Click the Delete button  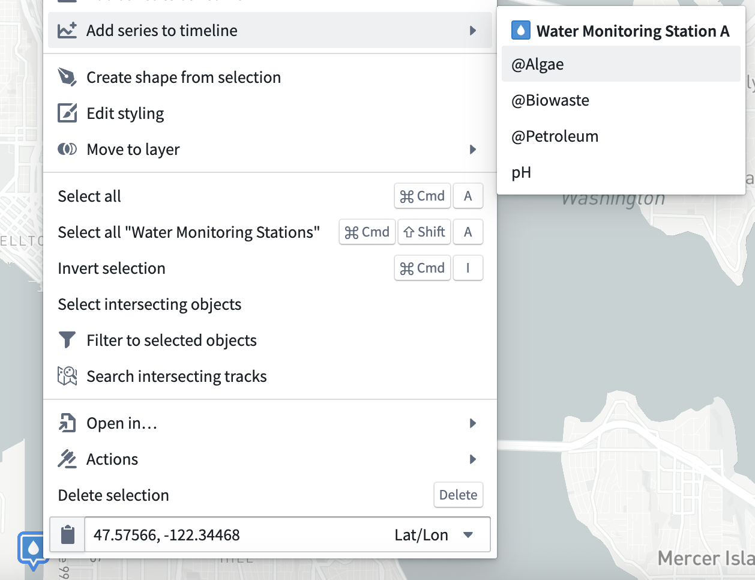pos(458,495)
